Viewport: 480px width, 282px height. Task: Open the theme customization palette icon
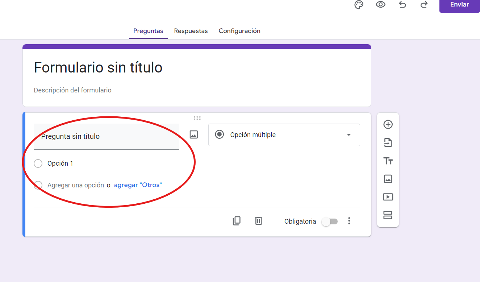tap(359, 5)
